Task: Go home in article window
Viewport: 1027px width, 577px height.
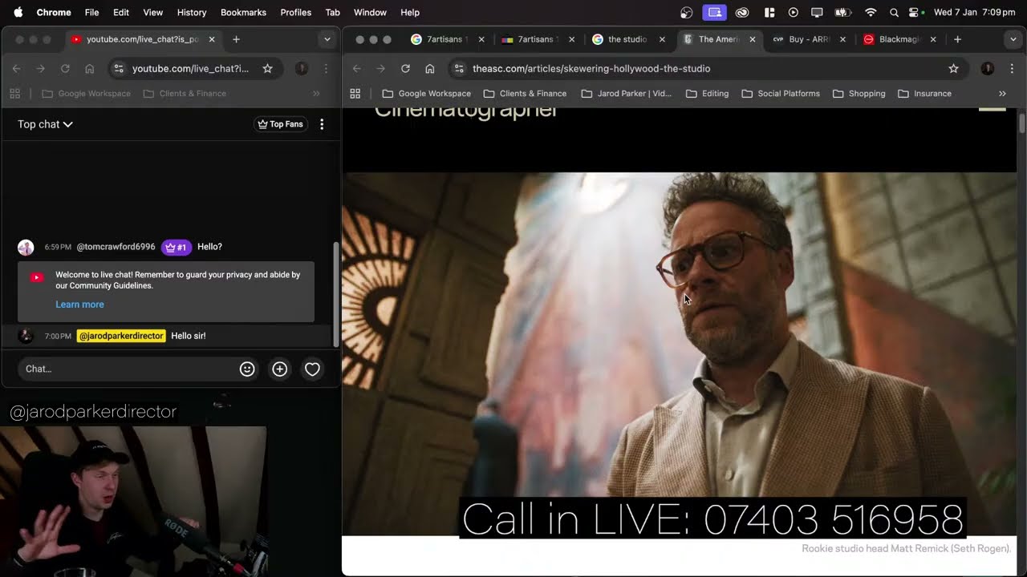Action: (430, 69)
